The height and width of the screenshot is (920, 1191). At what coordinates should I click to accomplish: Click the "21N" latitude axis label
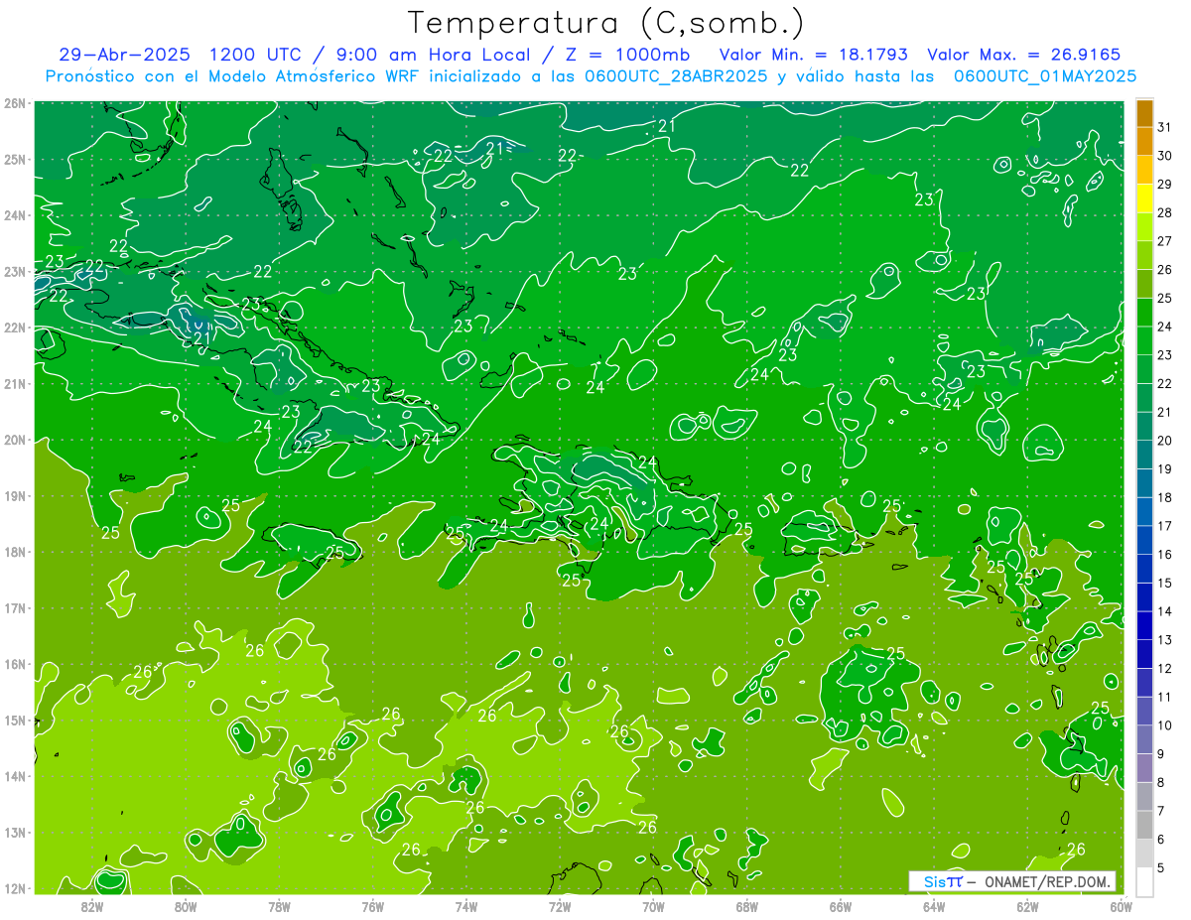click(x=15, y=383)
